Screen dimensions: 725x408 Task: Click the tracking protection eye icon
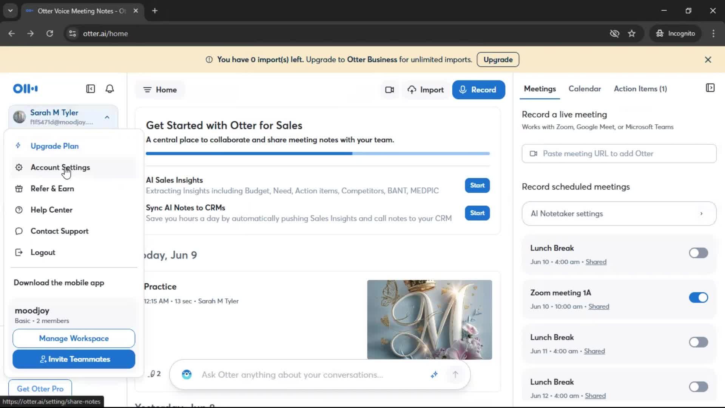point(614,34)
